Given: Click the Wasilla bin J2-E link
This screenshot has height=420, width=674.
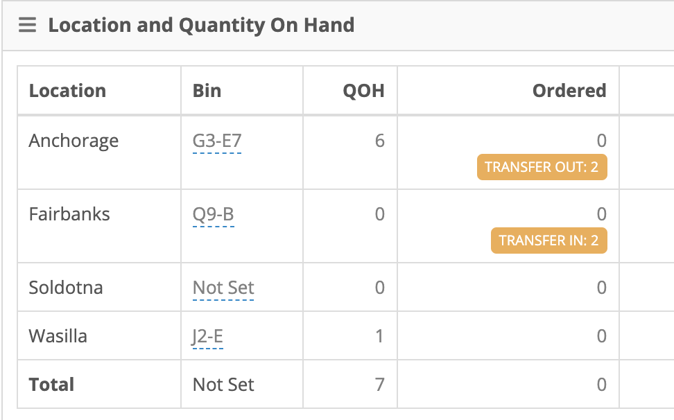Looking at the screenshot, I should point(208,337).
